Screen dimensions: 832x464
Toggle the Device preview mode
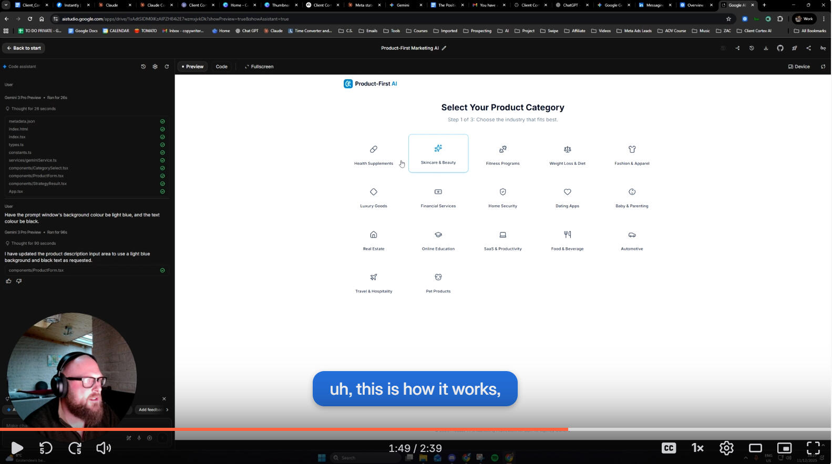click(799, 67)
